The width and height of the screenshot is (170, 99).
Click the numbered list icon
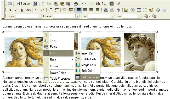[50, 10]
